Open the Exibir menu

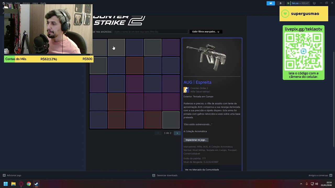17,3
